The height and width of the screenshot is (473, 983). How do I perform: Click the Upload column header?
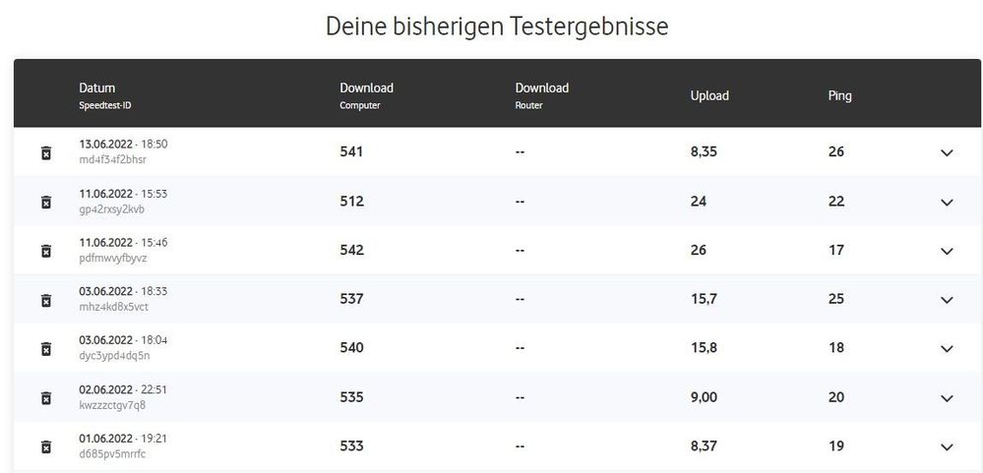click(x=709, y=96)
